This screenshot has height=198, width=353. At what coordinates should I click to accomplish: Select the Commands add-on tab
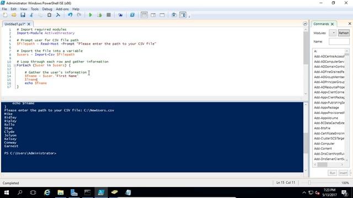321,24
